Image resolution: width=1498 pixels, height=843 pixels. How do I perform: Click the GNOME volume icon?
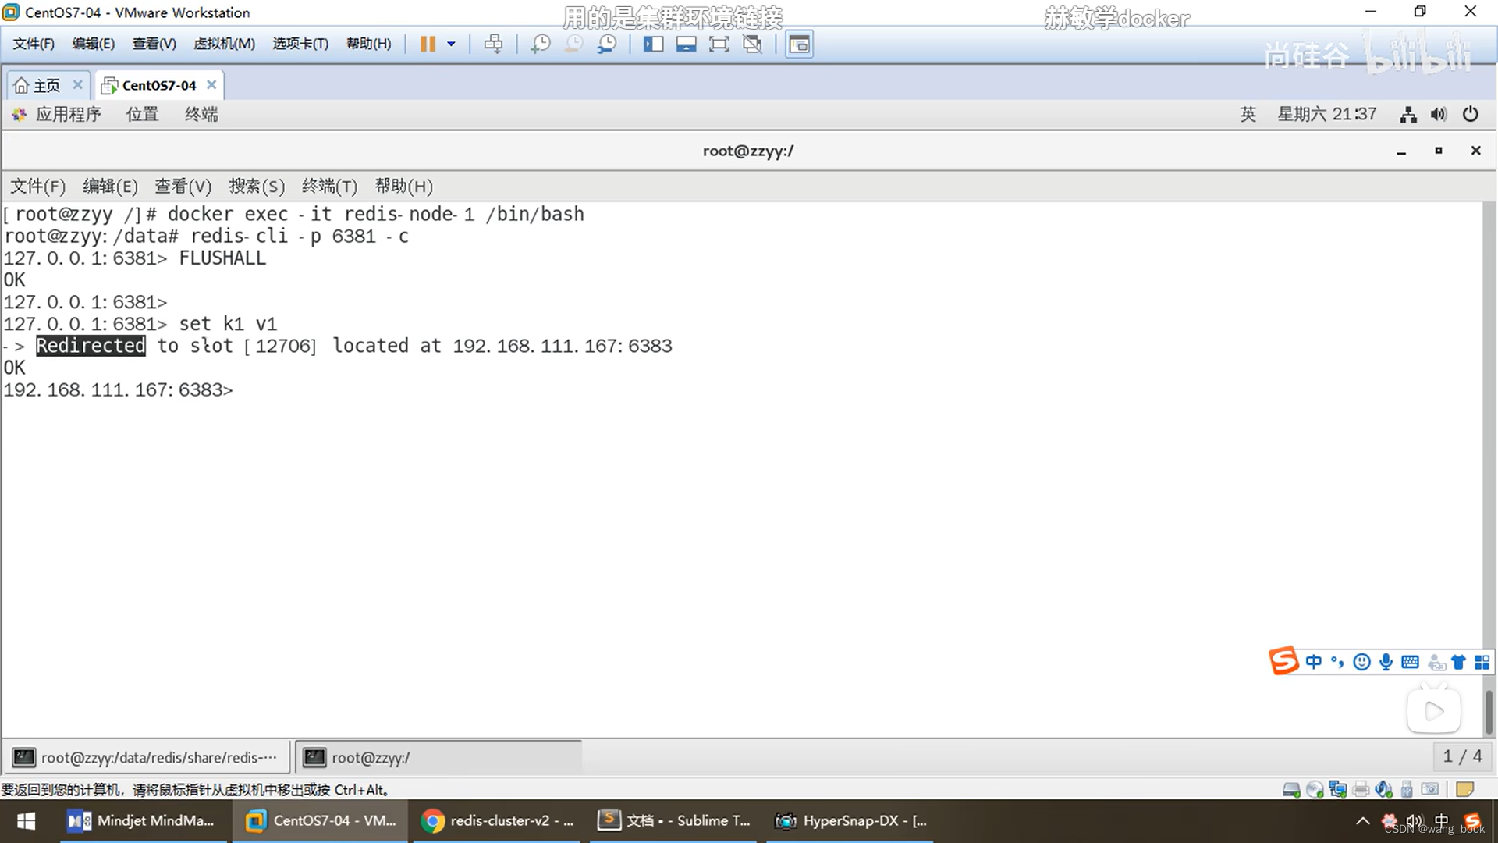tap(1438, 115)
